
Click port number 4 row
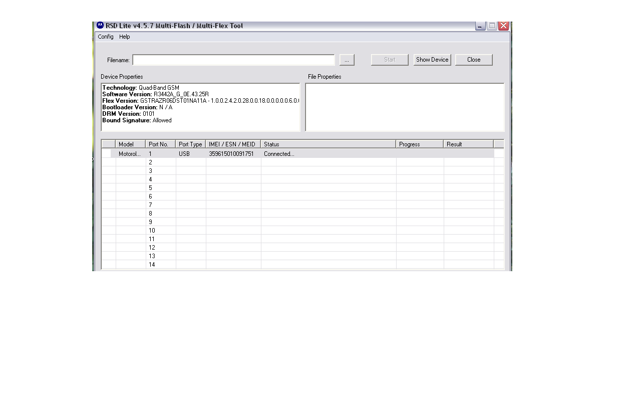(302, 179)
